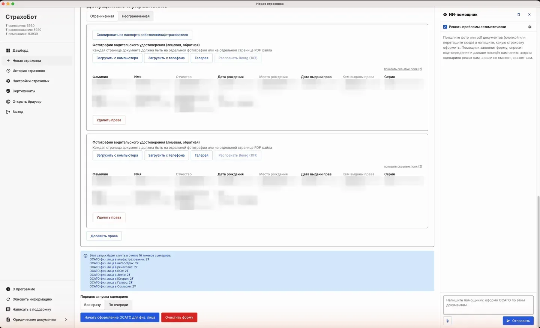
Task: Click Загрузить с компьютера in second license
Action: click(x=117, y=155)
